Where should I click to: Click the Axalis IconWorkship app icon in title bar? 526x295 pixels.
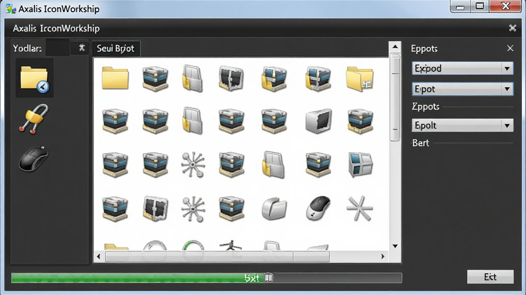tap(11, 9)
